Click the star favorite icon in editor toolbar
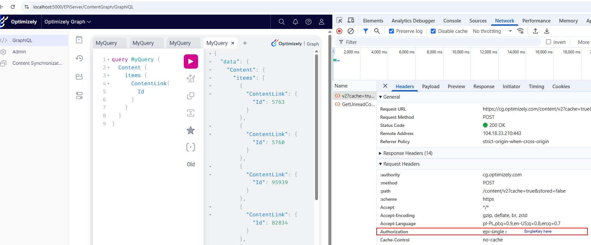The width and height of the screenshot is (591, 245). [191, 130]
